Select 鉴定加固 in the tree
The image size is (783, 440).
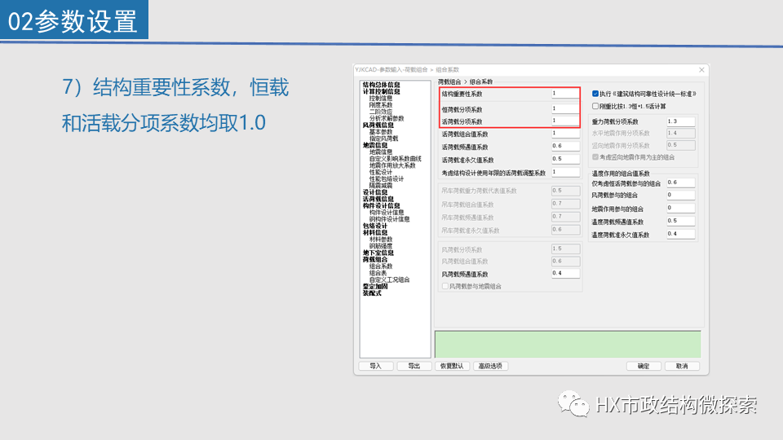click(x=375, y=286)
